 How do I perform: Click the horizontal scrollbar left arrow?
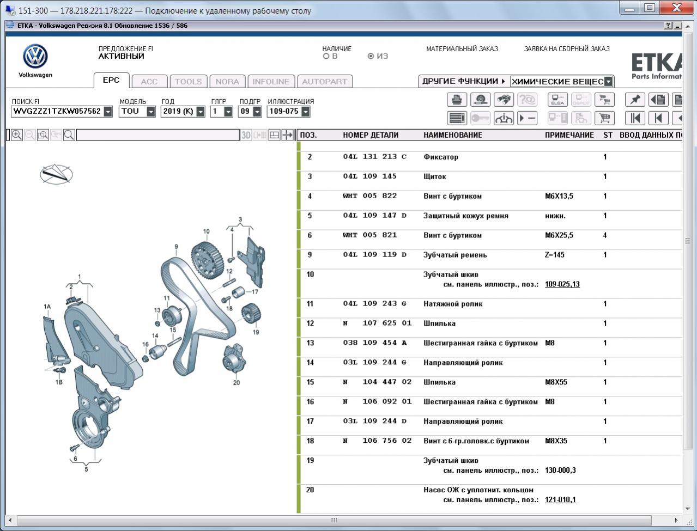point(10,520)
